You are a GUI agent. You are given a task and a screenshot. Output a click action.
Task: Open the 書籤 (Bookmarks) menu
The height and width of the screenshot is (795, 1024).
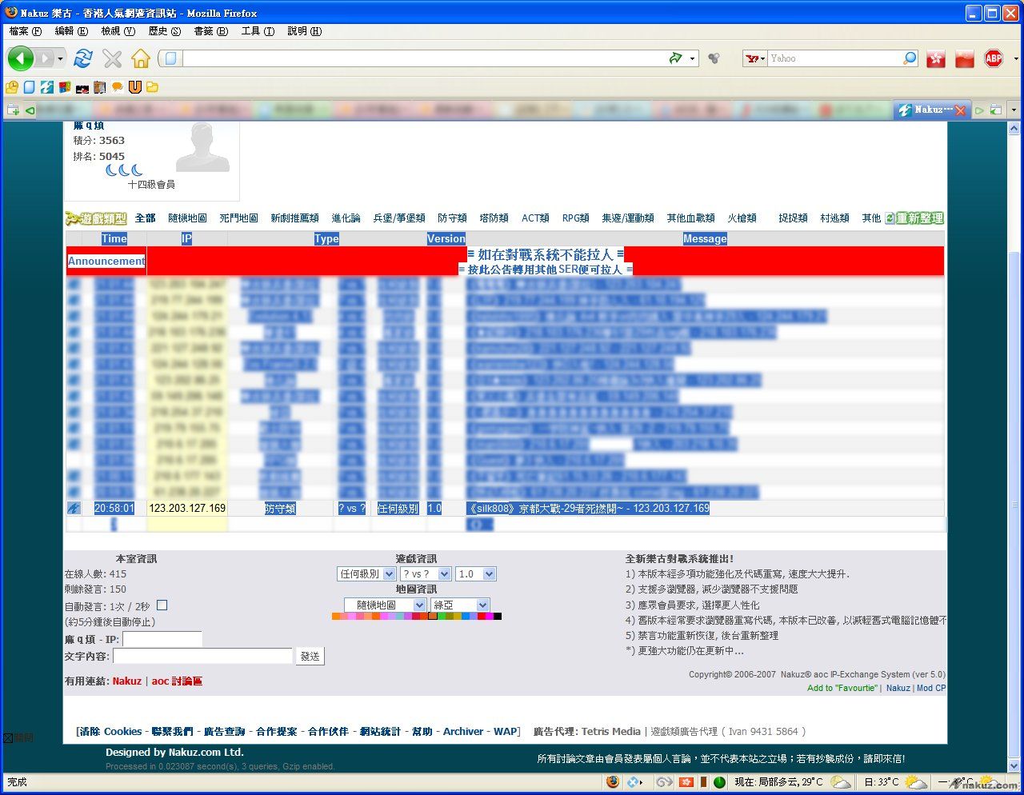[210, 31]
